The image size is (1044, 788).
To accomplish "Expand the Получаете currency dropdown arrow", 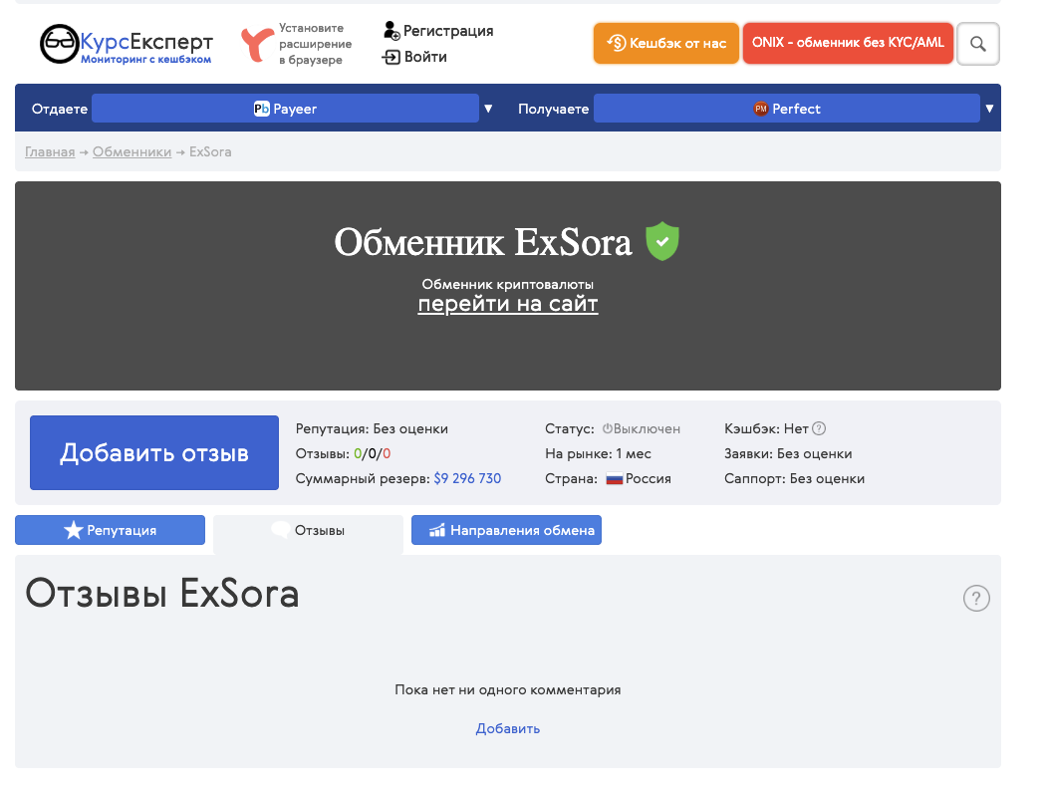I will (x=989, y=109).
